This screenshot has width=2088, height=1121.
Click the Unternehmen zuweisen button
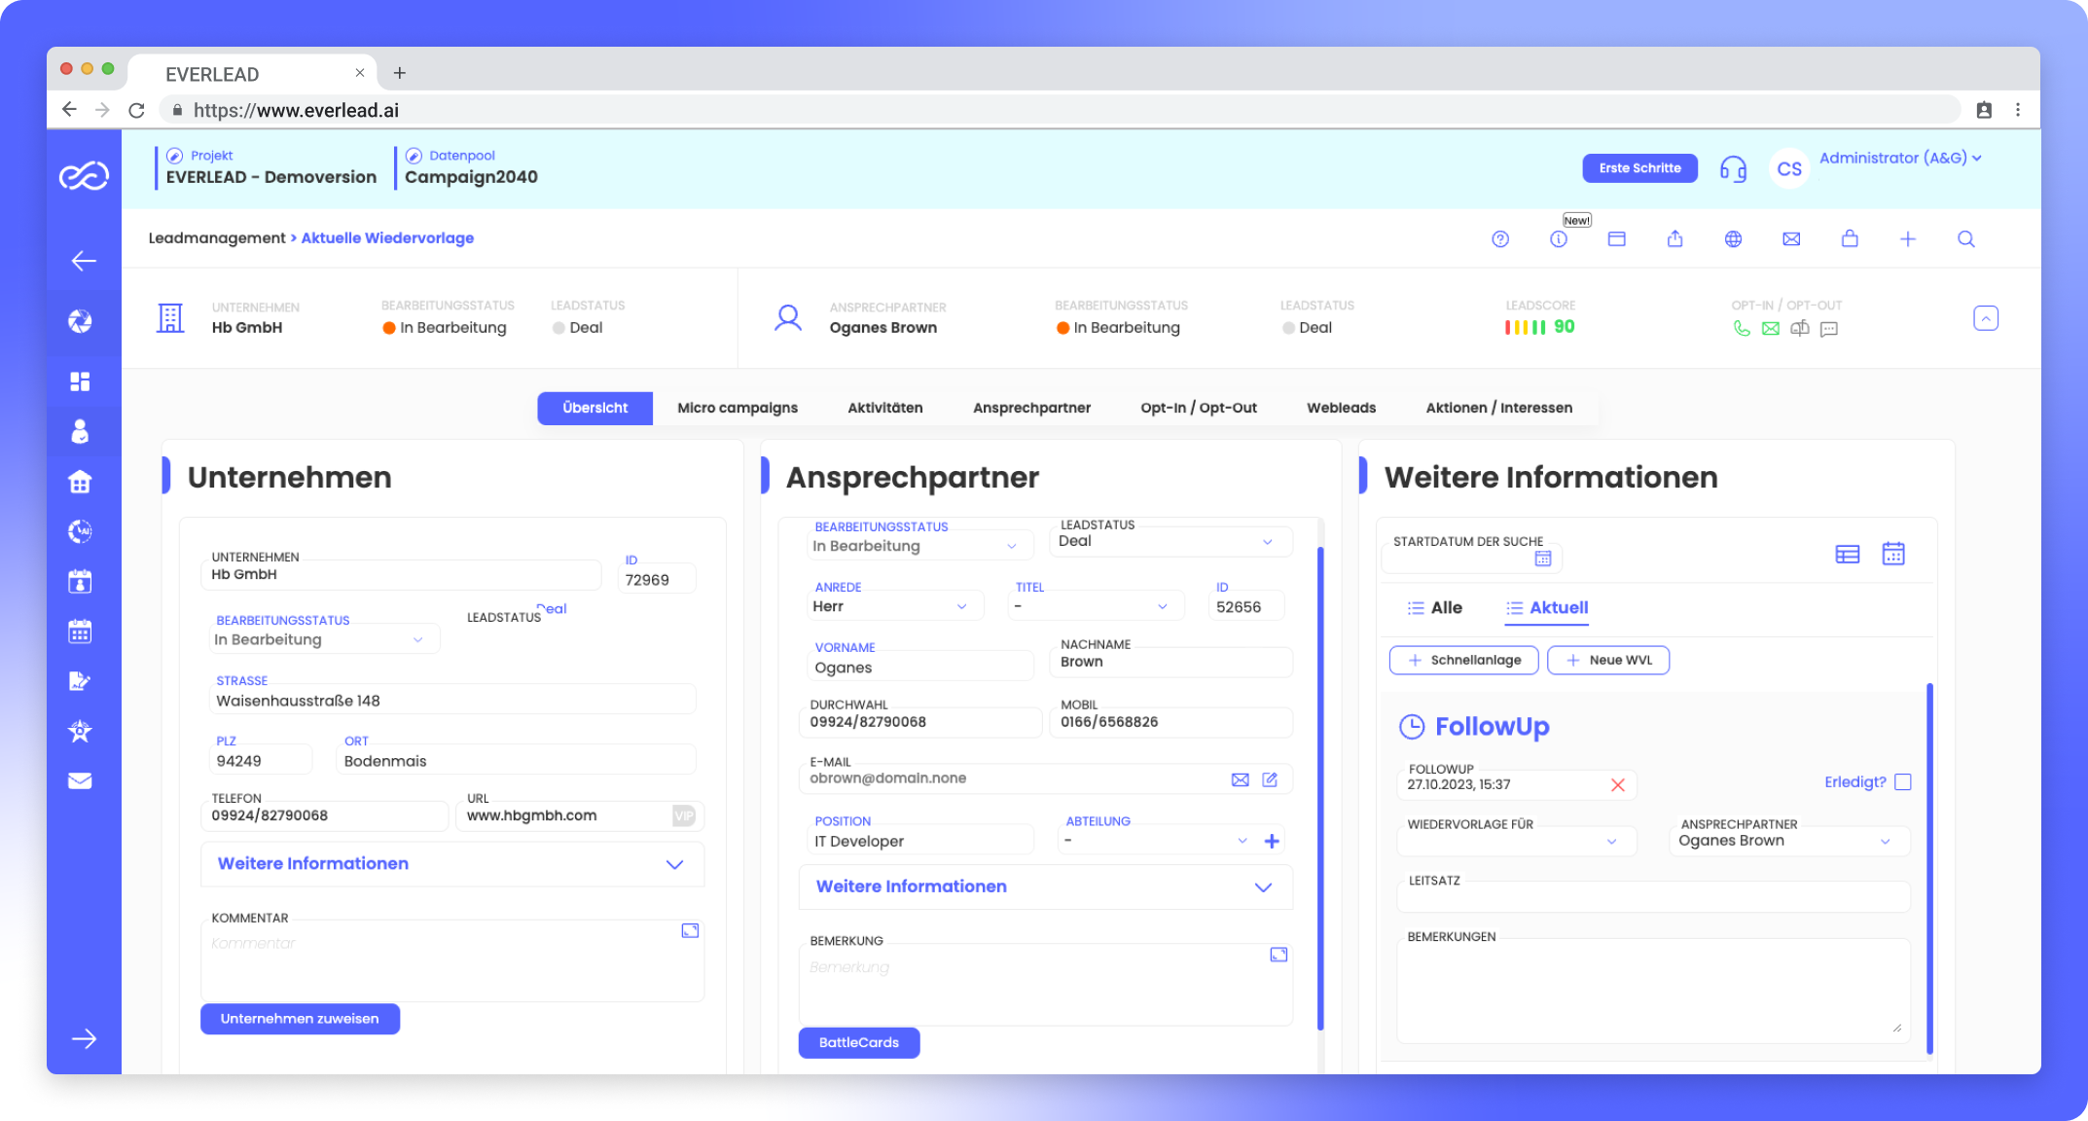click(300, 1019)
